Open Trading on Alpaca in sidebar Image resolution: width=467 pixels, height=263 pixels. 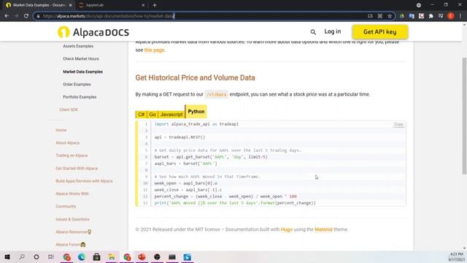click(72, 156)
